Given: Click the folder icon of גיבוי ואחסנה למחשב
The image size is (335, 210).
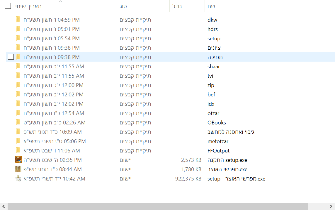Looking at the screenshot, I should pos(18,132).
